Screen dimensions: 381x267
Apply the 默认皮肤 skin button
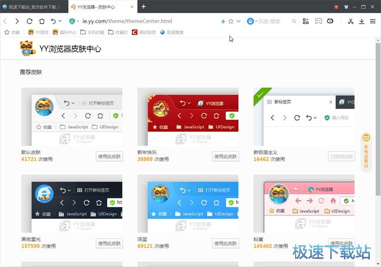tap(109, 156)
